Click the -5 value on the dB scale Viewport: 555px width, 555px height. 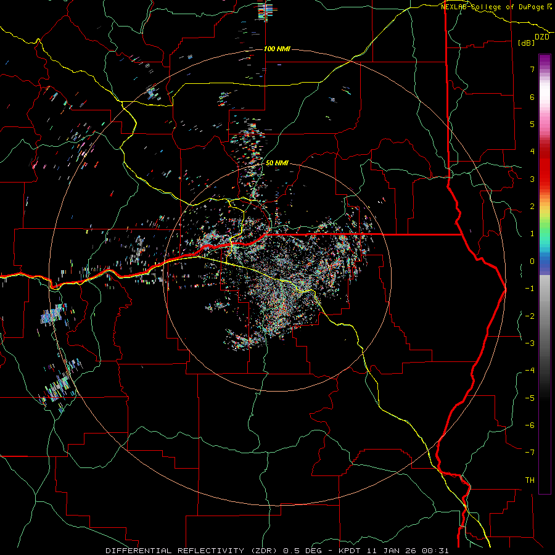click(x=530, y=398)
